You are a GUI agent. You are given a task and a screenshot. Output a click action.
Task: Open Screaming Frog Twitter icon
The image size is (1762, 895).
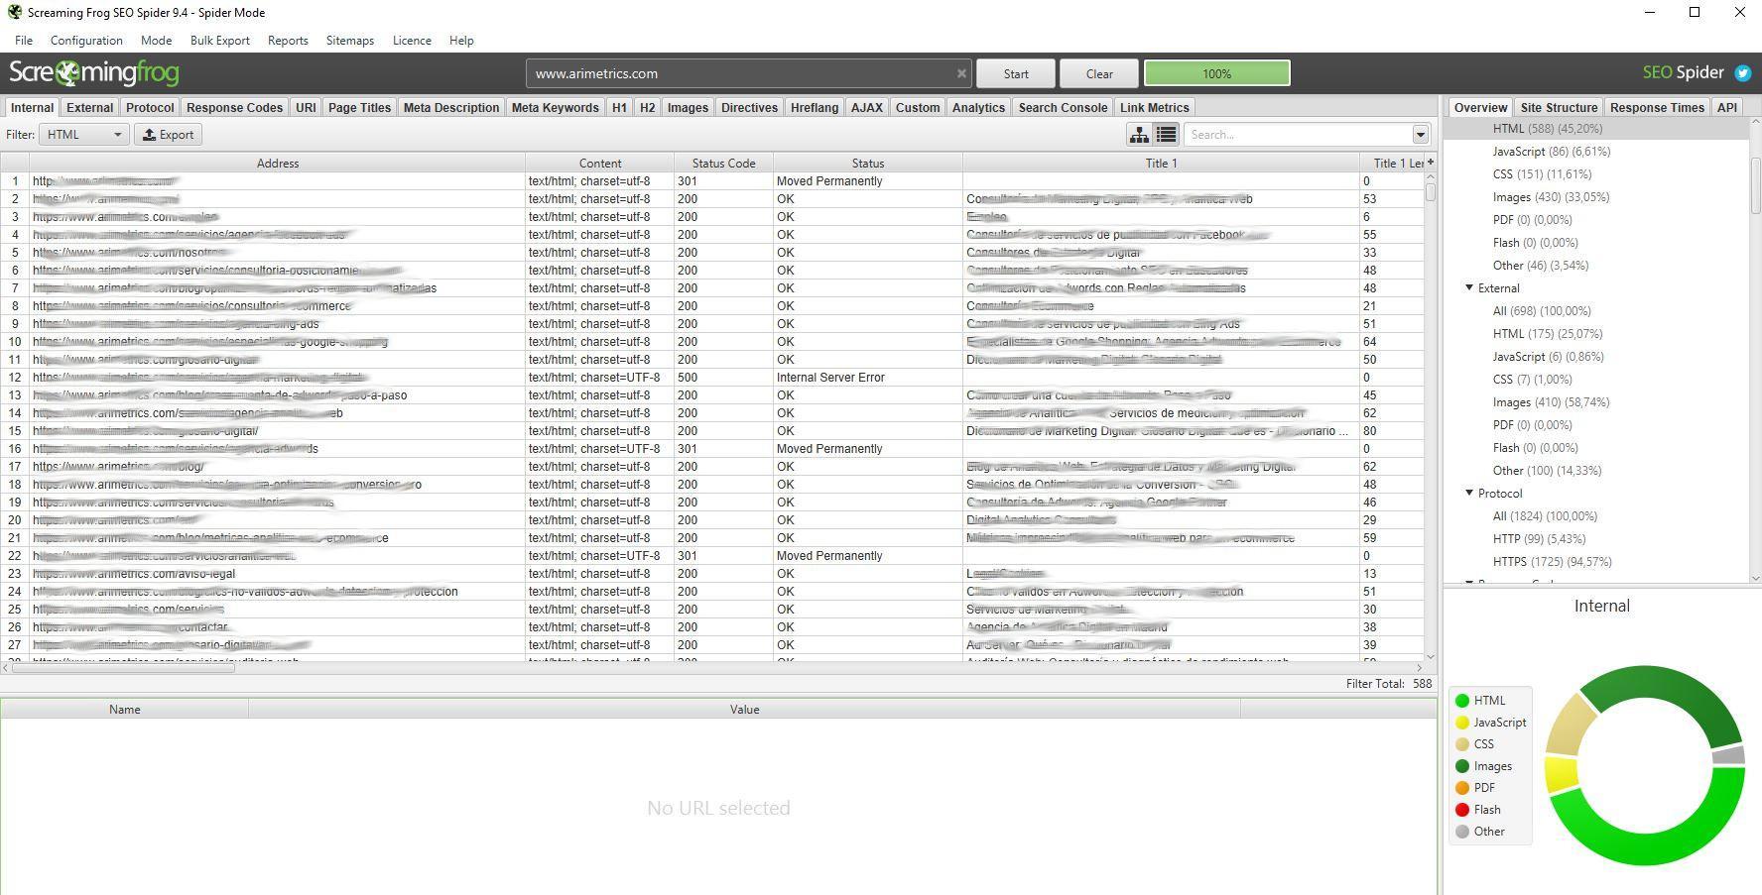point(1742,73)
